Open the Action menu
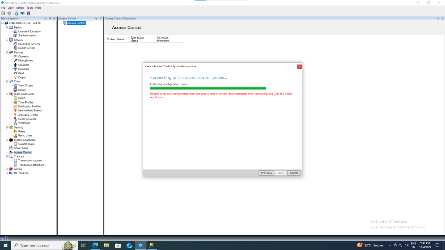Screen dimensions: 445x250 click(20, 8)
